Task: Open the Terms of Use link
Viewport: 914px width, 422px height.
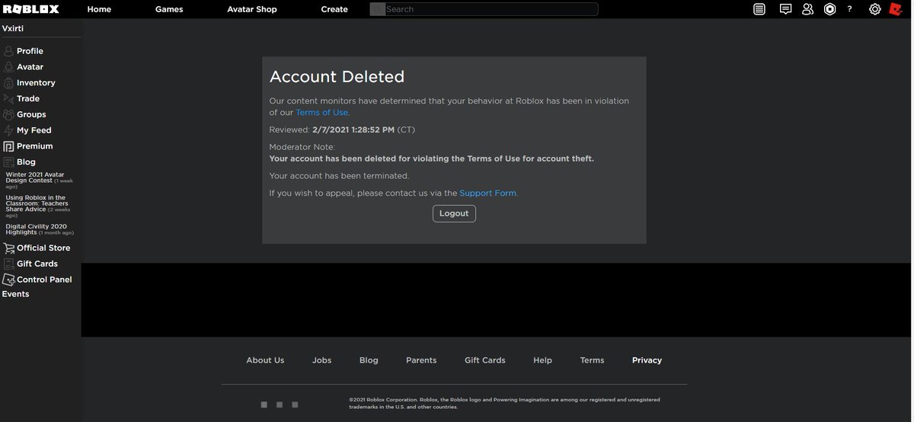Action: click(321, 113)
